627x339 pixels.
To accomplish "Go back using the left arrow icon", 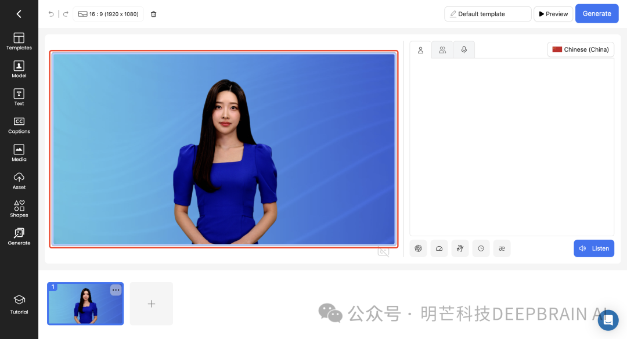I will (x=19, y=14).
